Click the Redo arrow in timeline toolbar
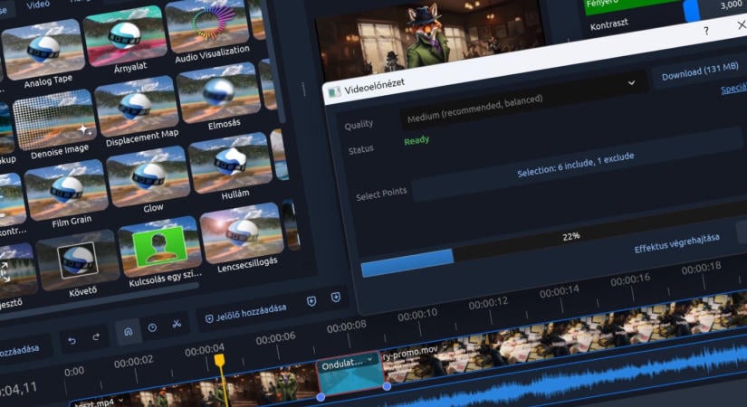The height and width of the screenshot is (407, 747). pyautogui.click(x=96, y=337)
